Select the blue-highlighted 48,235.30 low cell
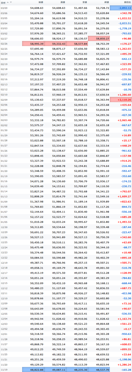The image size is (132, 372). coord(77,369)
